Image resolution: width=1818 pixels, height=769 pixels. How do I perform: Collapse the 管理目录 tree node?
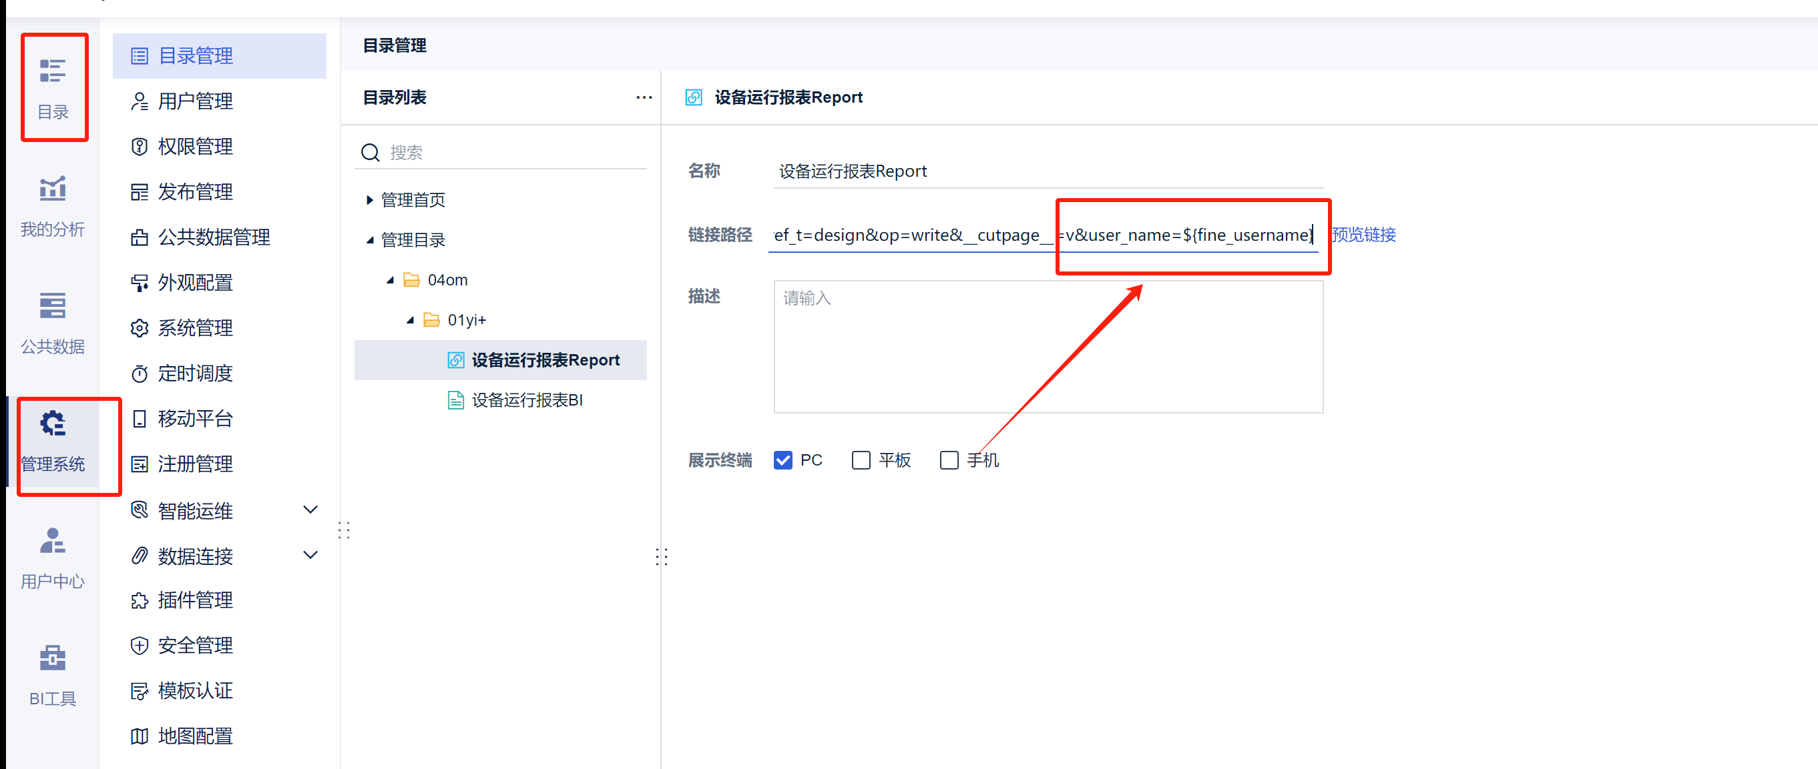tap(369, 240)
